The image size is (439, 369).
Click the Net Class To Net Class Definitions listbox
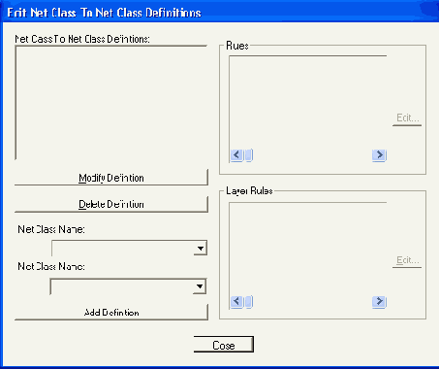[x=110, y=103]
